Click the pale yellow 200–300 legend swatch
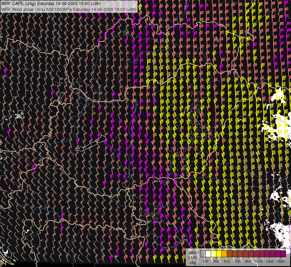 (214, 254)
